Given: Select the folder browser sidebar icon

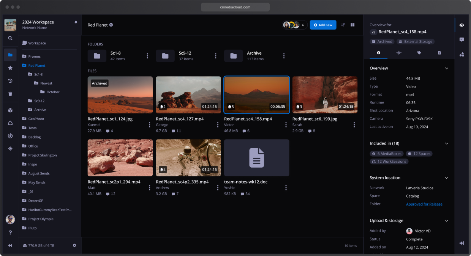Looking at the screenshot, I should [x=10, y=55].
